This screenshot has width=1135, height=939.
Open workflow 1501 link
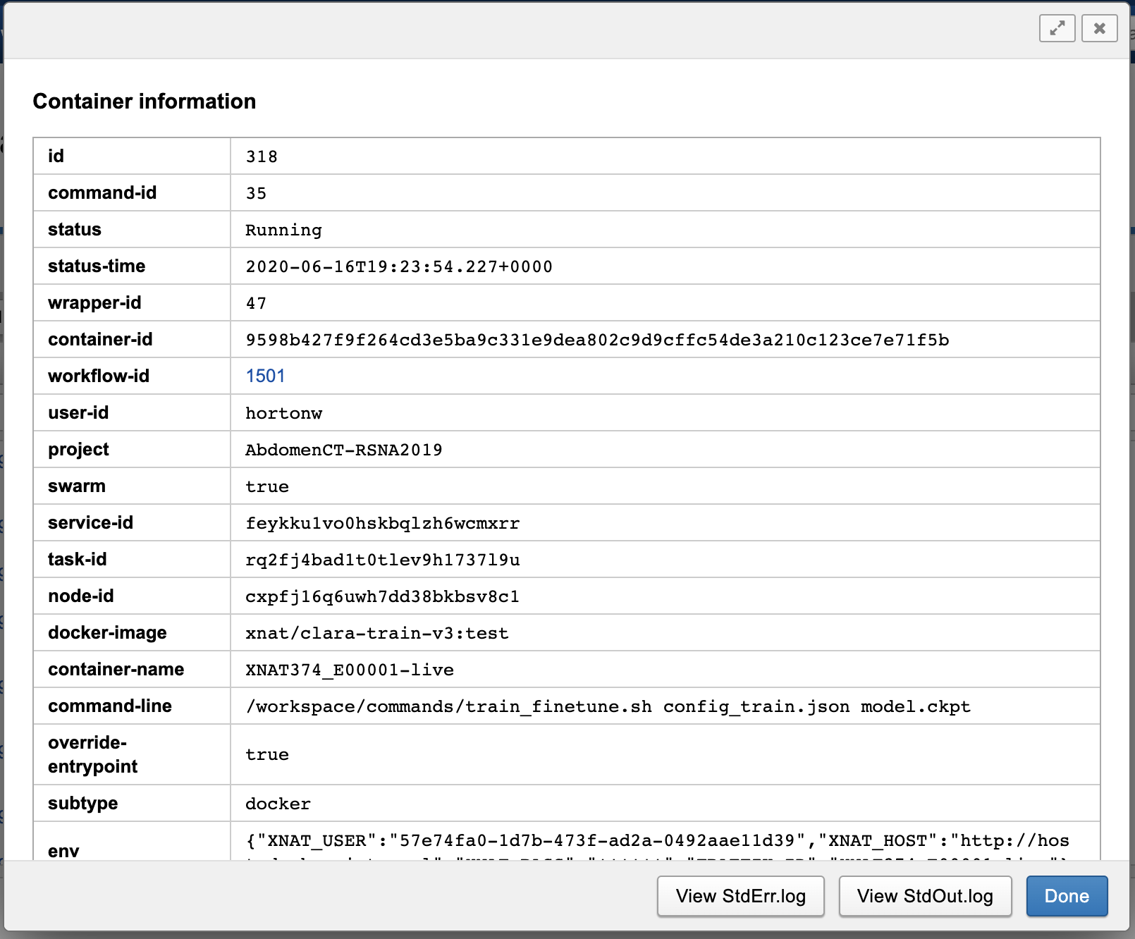click(265, 376)
